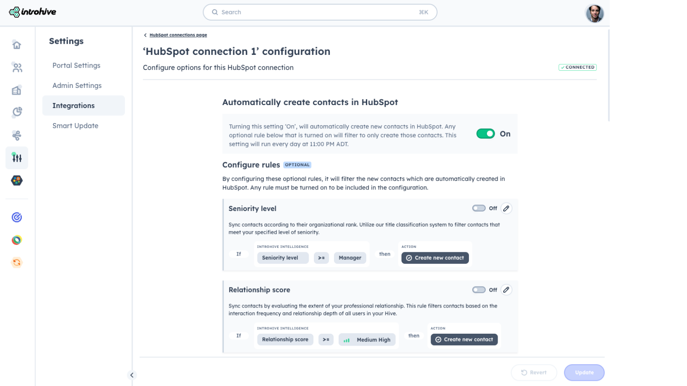Click the Search input field
The image size is (687, 386).
tap(320, 12)
